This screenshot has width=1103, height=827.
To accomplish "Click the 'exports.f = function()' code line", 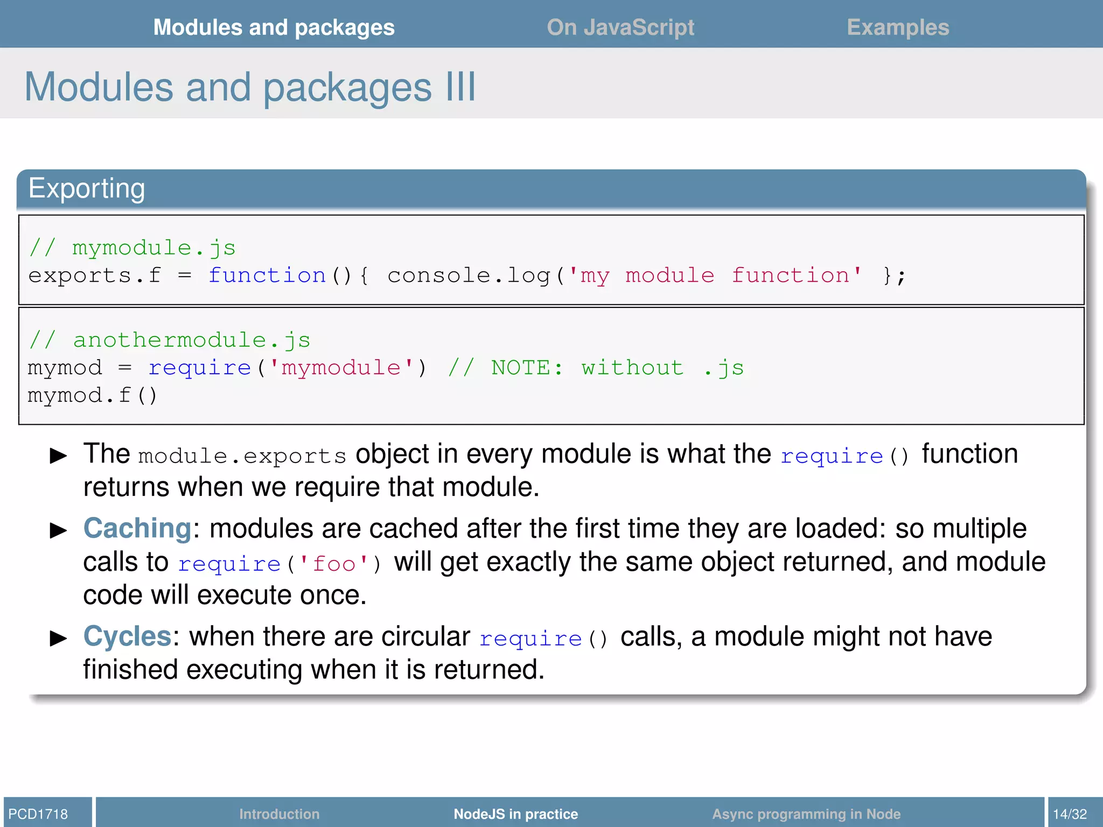I will coord(467,275).
